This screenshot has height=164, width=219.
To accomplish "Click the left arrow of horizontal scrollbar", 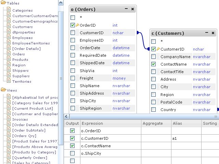I will coord(67,117).
